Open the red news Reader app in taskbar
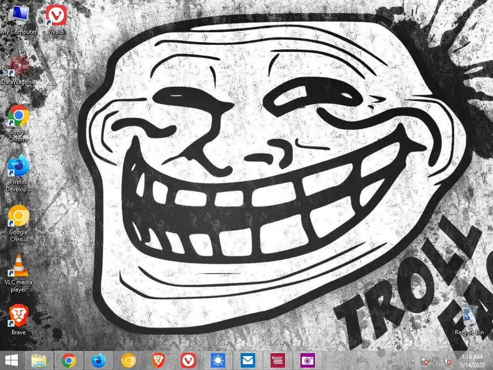493x370 pixels. click(x=278, y=360)
